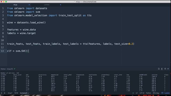Click the 1 update notification
The height and width of the screenshot is (96, 171).
(165, 93)
